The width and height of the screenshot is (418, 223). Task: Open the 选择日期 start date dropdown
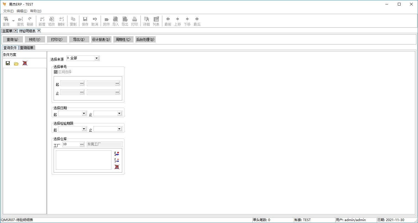point(84,113)
